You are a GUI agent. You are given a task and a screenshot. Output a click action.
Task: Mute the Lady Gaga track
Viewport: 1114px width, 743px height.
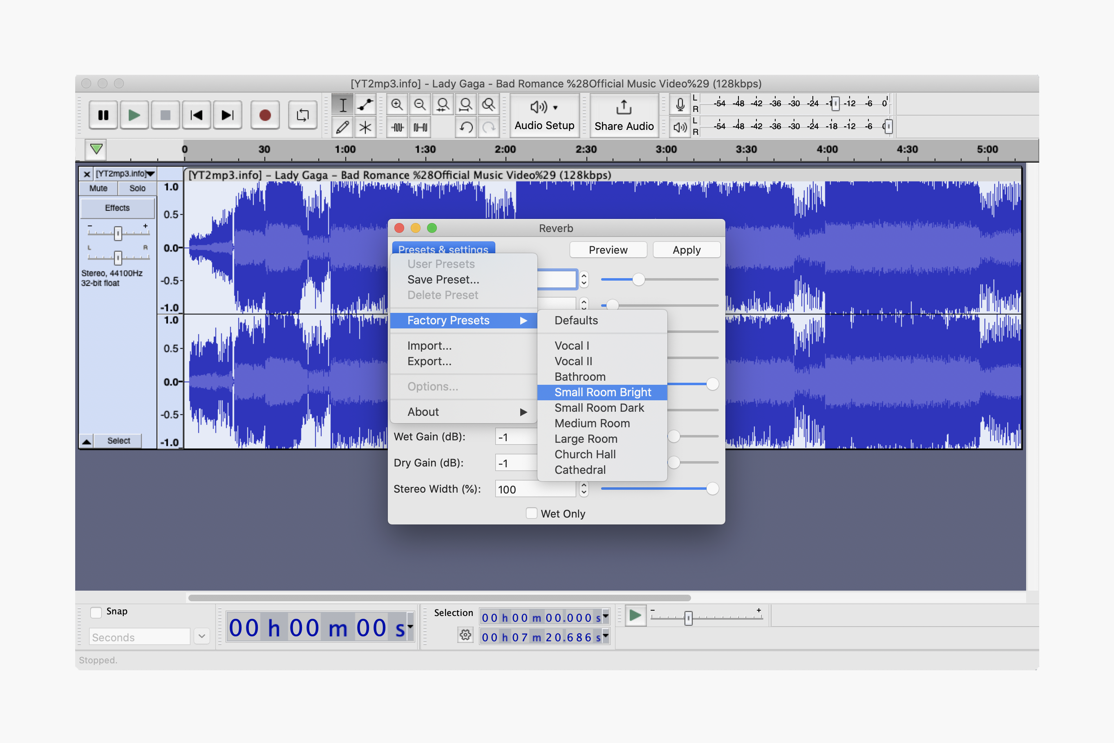point(98,188)
